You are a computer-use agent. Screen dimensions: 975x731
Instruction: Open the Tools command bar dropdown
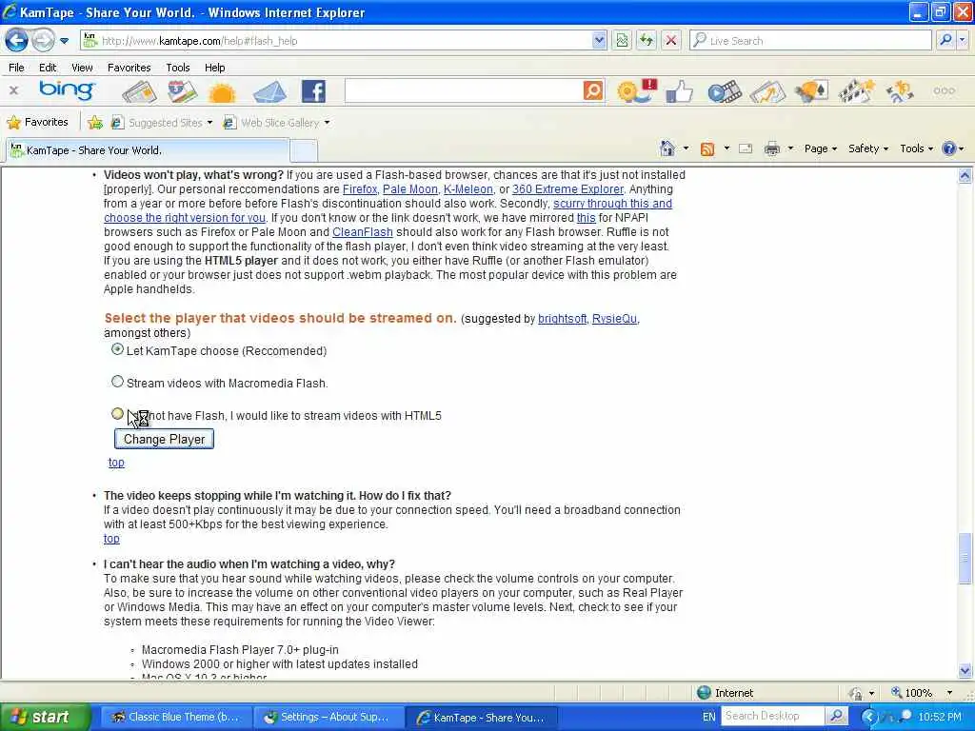tap(917, 148)
